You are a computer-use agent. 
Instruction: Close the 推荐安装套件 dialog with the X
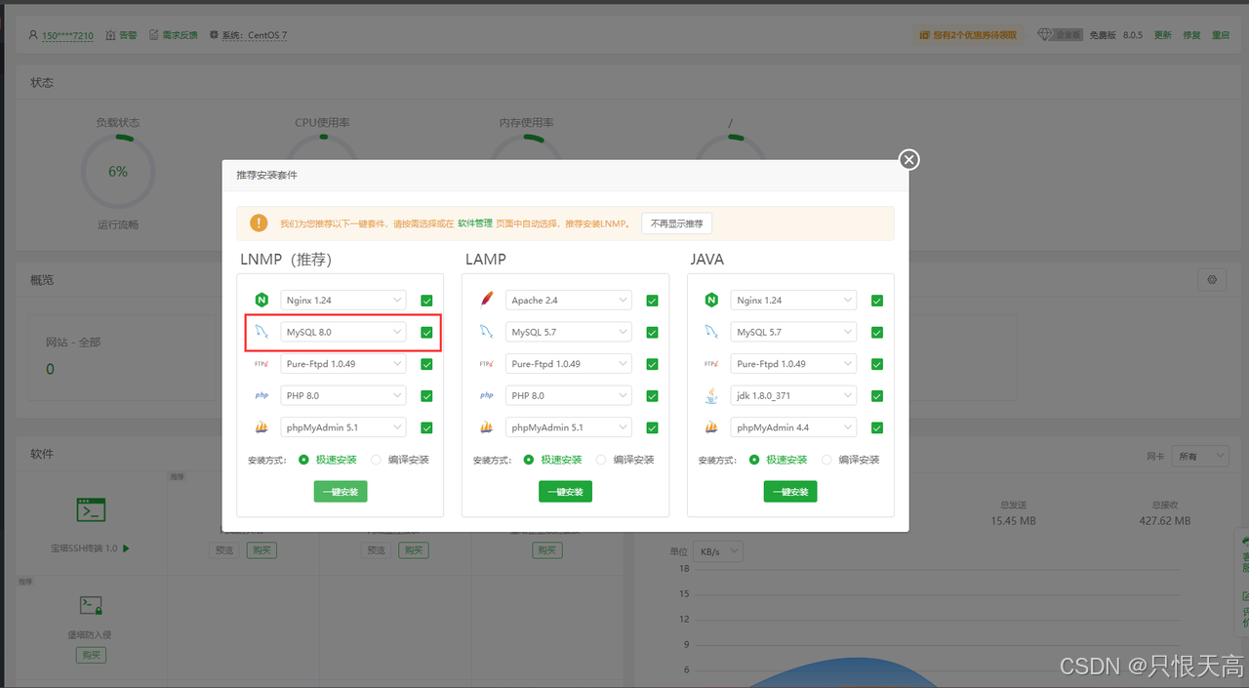[909, 159]
